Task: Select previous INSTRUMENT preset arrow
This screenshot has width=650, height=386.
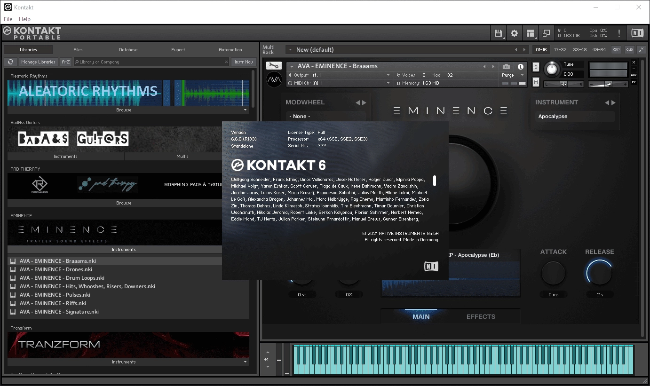Action: click(607, 102)
